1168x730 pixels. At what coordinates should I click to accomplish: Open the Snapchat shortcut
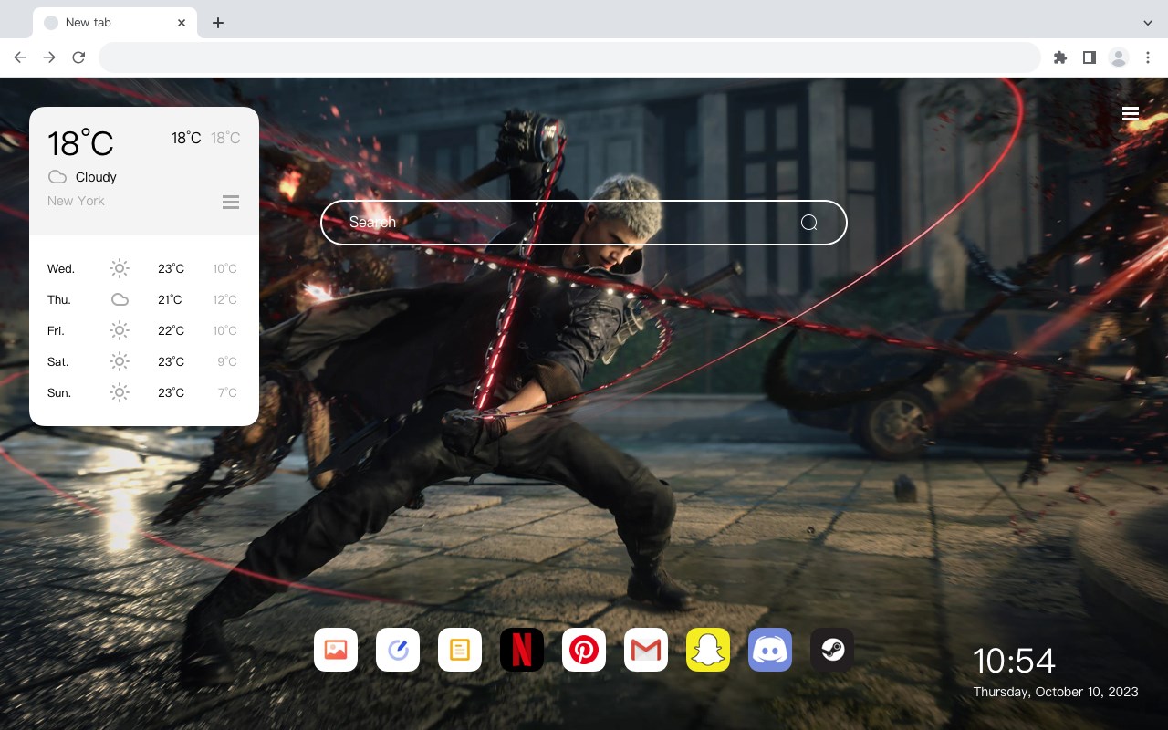(x=708, y=650)
